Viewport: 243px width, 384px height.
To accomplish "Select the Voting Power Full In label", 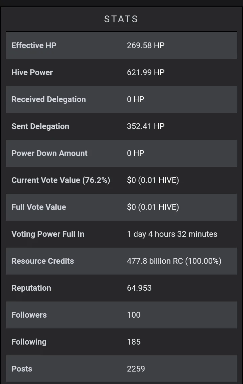I will pos(48,234).
